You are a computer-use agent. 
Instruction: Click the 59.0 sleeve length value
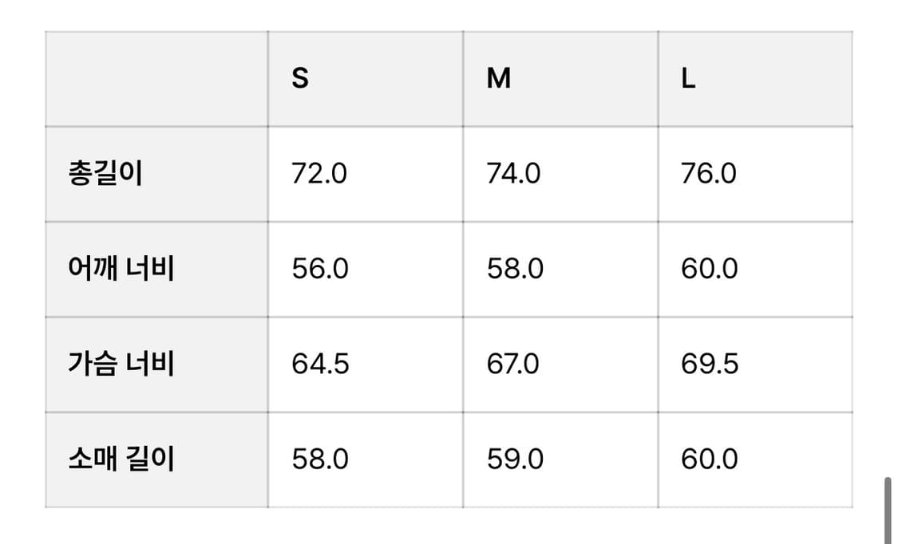coord(515,459)
